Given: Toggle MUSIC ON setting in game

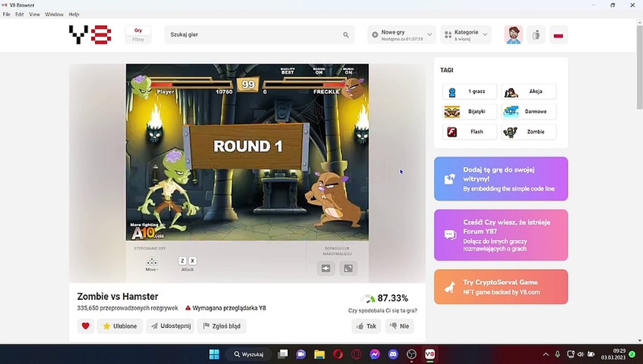Looking at the screenshot, I should (x=348, y=71).
